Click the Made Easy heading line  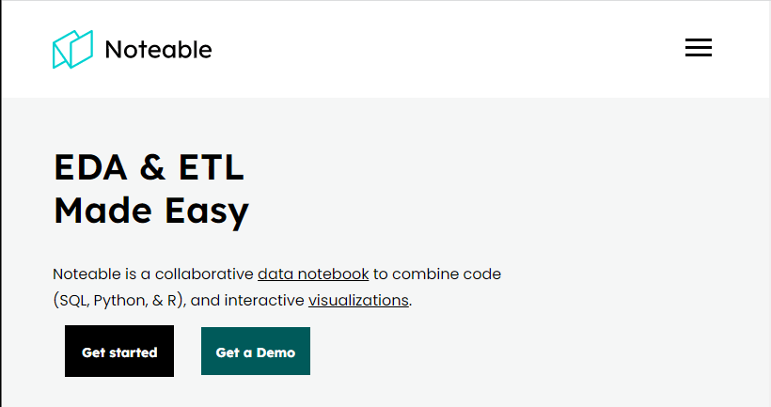point(151,211)
